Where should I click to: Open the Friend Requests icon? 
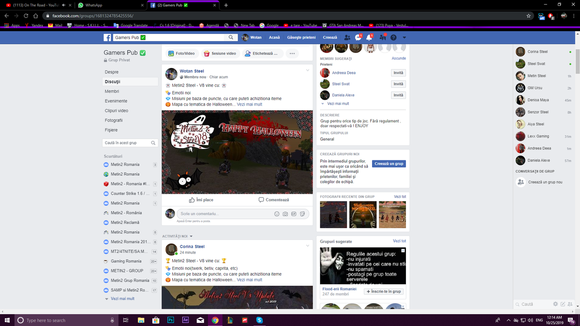click(x=347, y=38)
